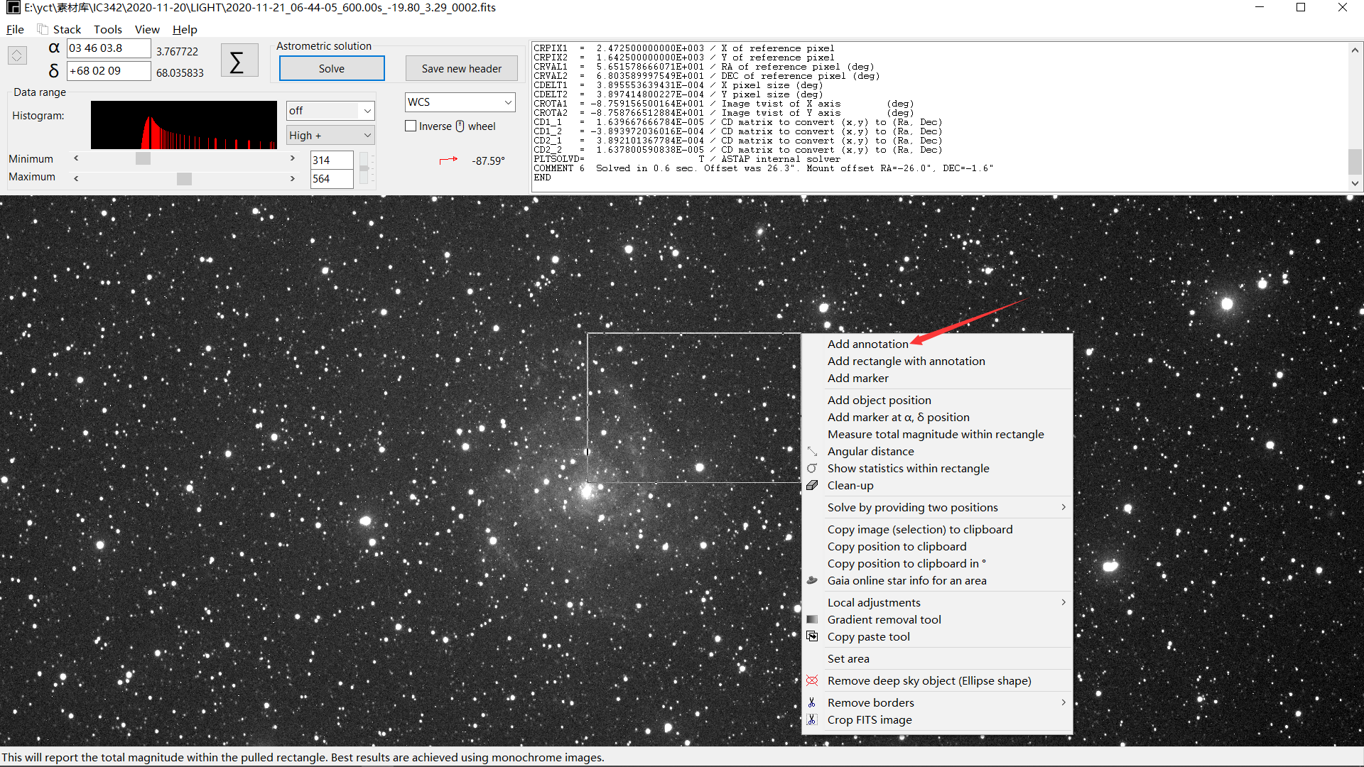Click the declination δ input field
The height and width of the screenshot is (767, 1364).
coord(109,71)
